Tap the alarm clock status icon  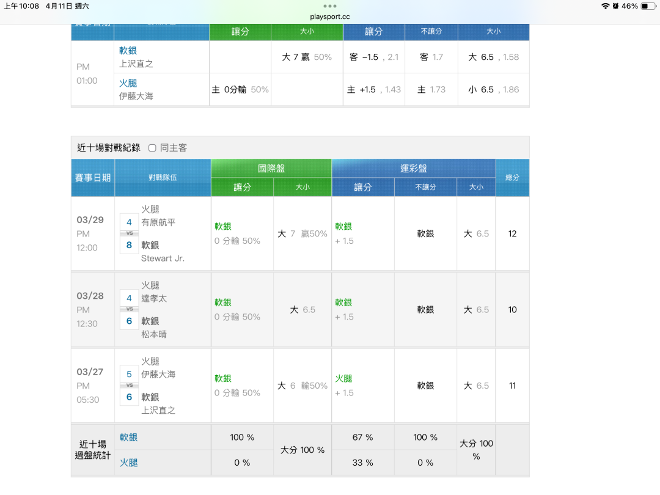click(615, 6)
